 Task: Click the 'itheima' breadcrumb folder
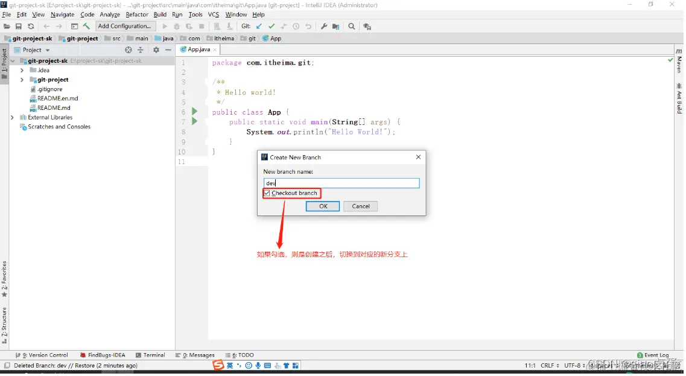(220, 39)
